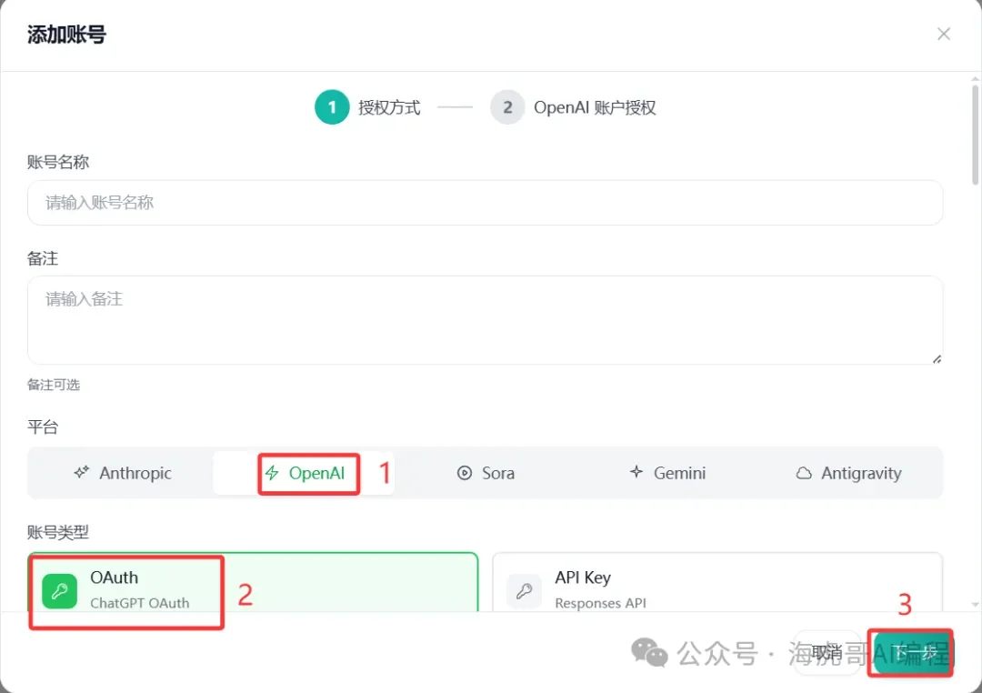Close the add account dialog
982x693 pixels.
click(x=944, y=35)
